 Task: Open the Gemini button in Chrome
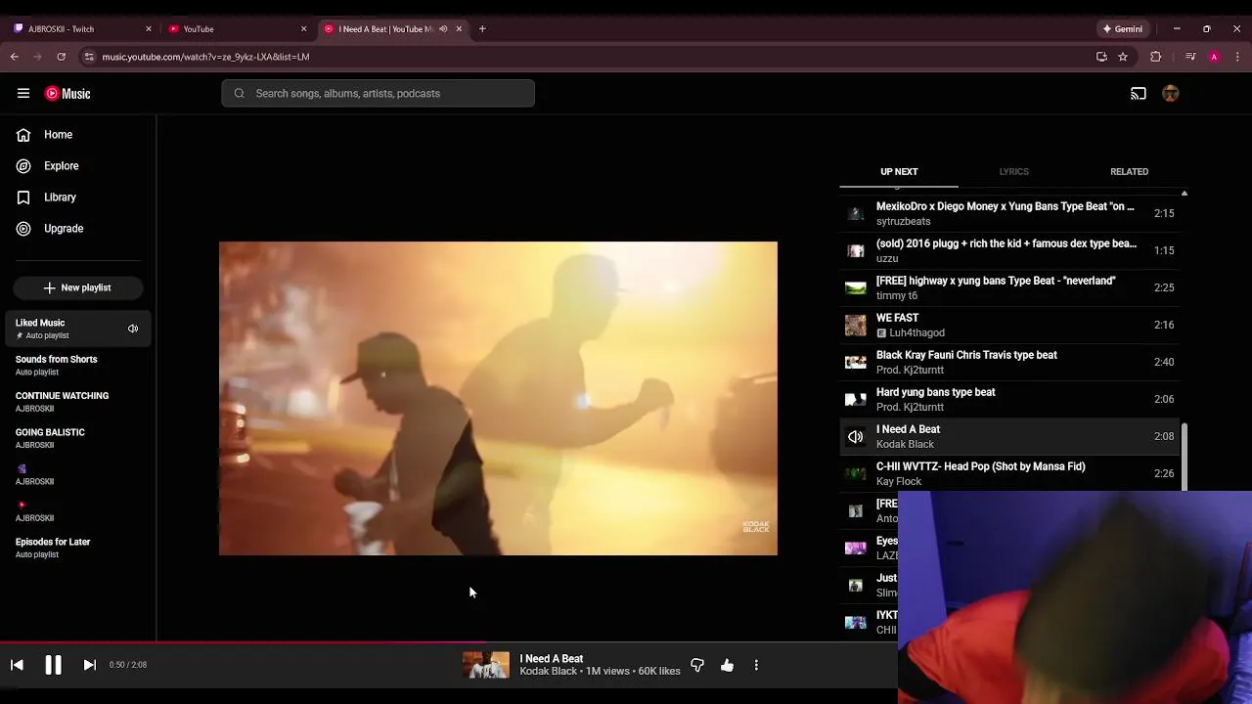point(1123,29)
